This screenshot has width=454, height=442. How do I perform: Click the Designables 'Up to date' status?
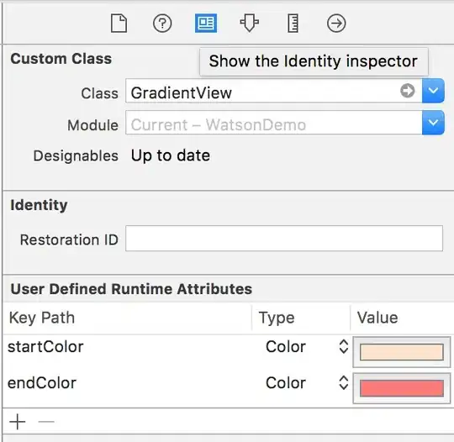171,155
